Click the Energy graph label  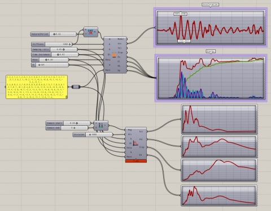pos(211,51)
